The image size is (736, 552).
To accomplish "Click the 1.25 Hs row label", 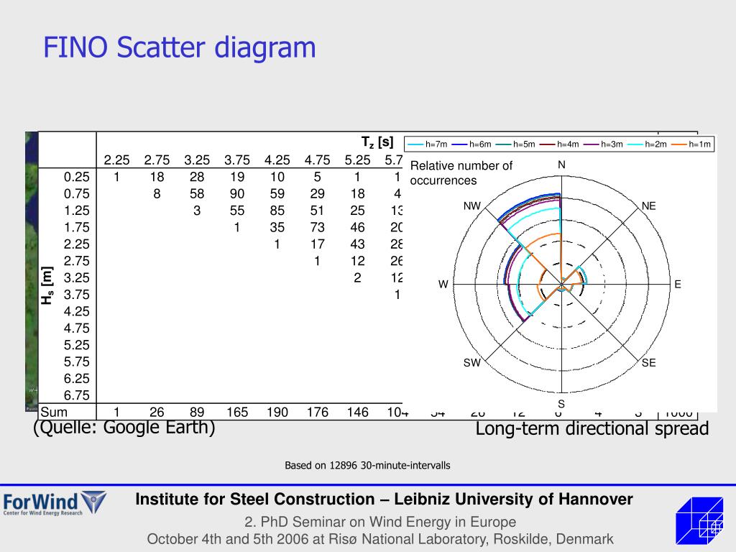I will coord(76,211).
